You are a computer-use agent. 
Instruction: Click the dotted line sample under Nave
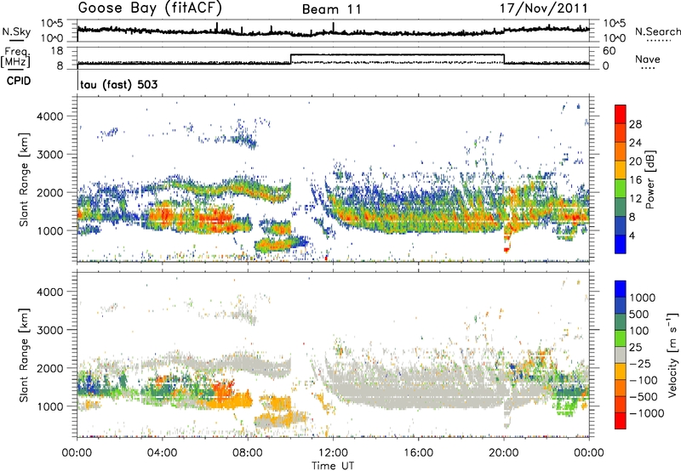[648, 68]
